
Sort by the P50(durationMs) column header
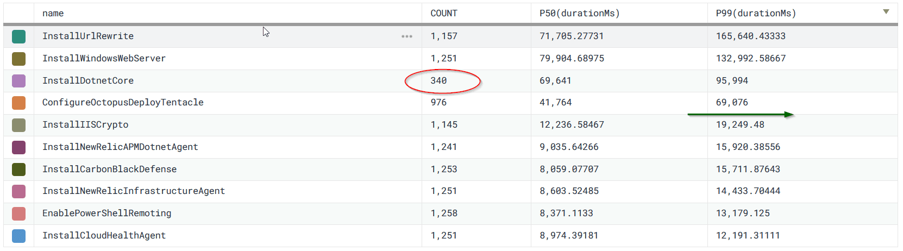pos(579,14)
